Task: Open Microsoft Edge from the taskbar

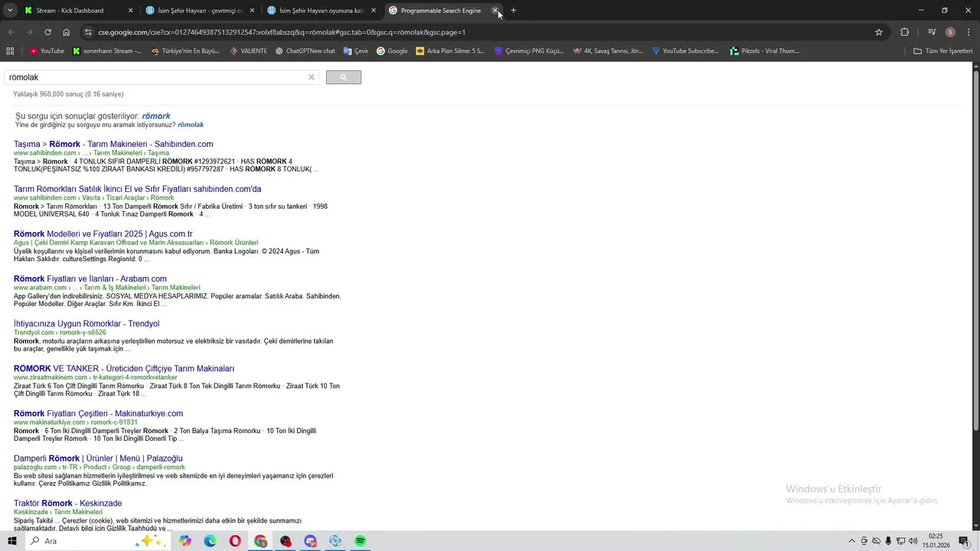Action: 211,541
